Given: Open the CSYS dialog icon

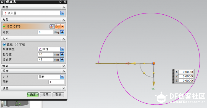Looking at the screenshot, I should click(52, 26).
